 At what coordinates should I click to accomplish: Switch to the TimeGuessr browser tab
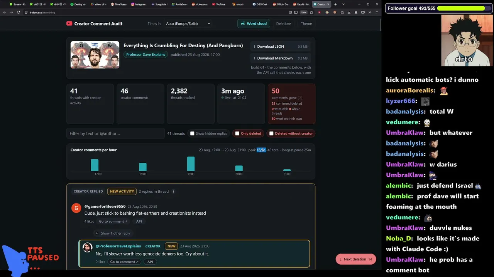118,4
